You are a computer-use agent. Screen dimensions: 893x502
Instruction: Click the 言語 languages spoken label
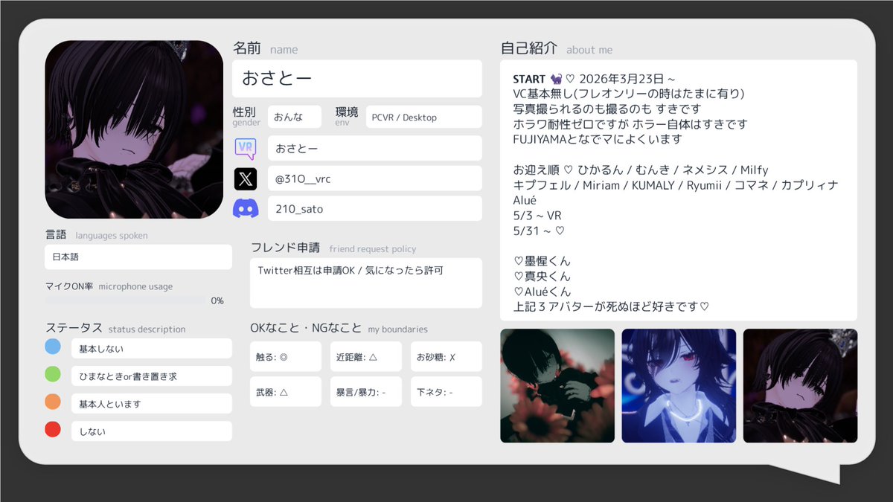97,235
